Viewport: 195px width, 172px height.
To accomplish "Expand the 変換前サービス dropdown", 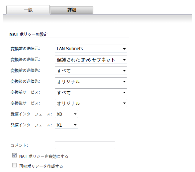I will [91, 92].
